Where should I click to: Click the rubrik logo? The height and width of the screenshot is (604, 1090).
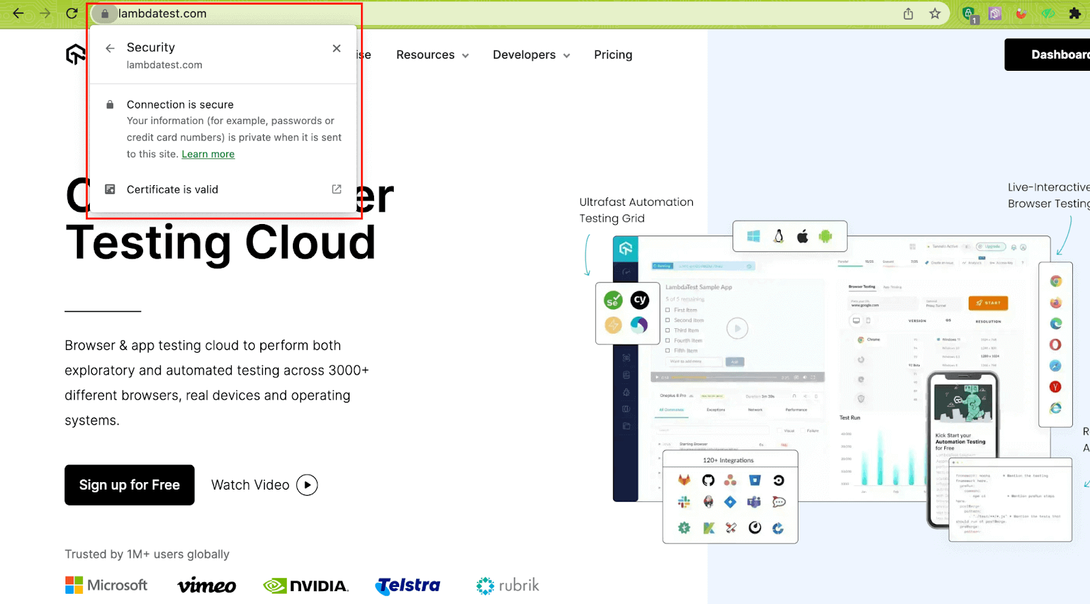[508, 586]
